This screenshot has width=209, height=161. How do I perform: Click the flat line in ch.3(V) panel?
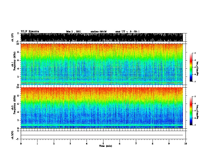(102, 135)
